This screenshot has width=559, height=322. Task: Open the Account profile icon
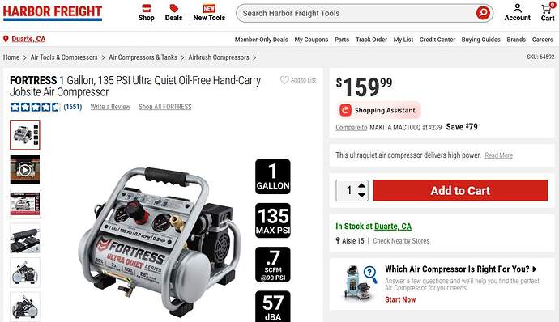click(518, 8)
